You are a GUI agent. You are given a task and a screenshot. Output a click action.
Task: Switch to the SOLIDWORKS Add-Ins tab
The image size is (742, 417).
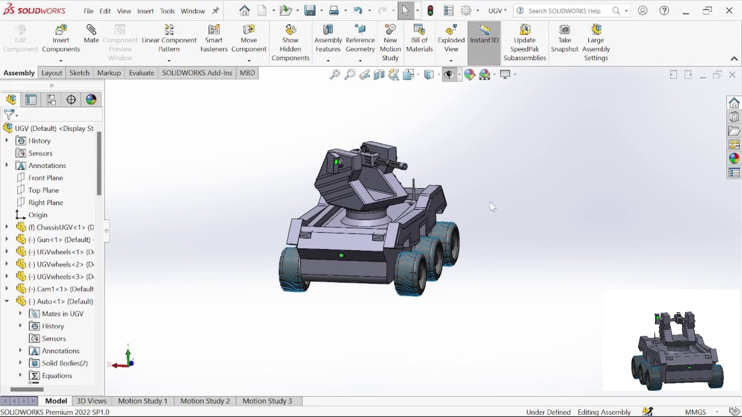click(x=197, y=73)
